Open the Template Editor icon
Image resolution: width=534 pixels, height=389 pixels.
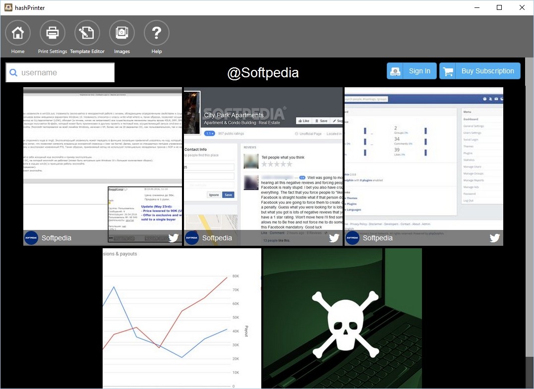(87, 33)
